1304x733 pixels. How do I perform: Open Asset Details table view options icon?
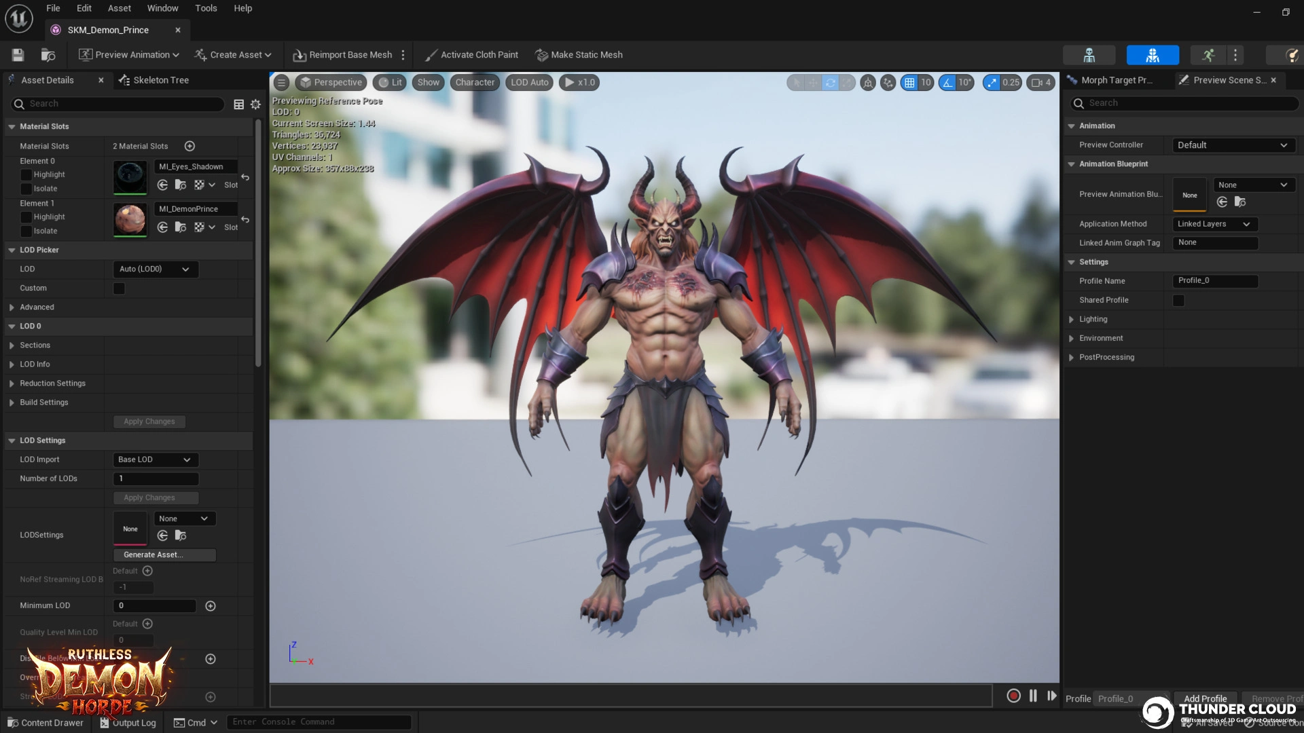tap(238, 104)
